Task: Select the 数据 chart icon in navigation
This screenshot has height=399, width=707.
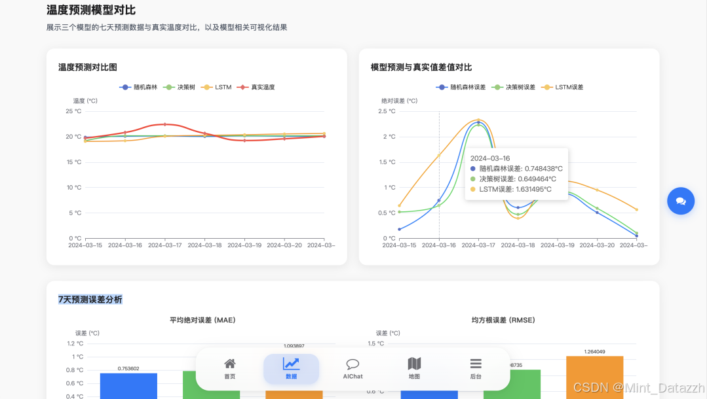Action: 292,369
